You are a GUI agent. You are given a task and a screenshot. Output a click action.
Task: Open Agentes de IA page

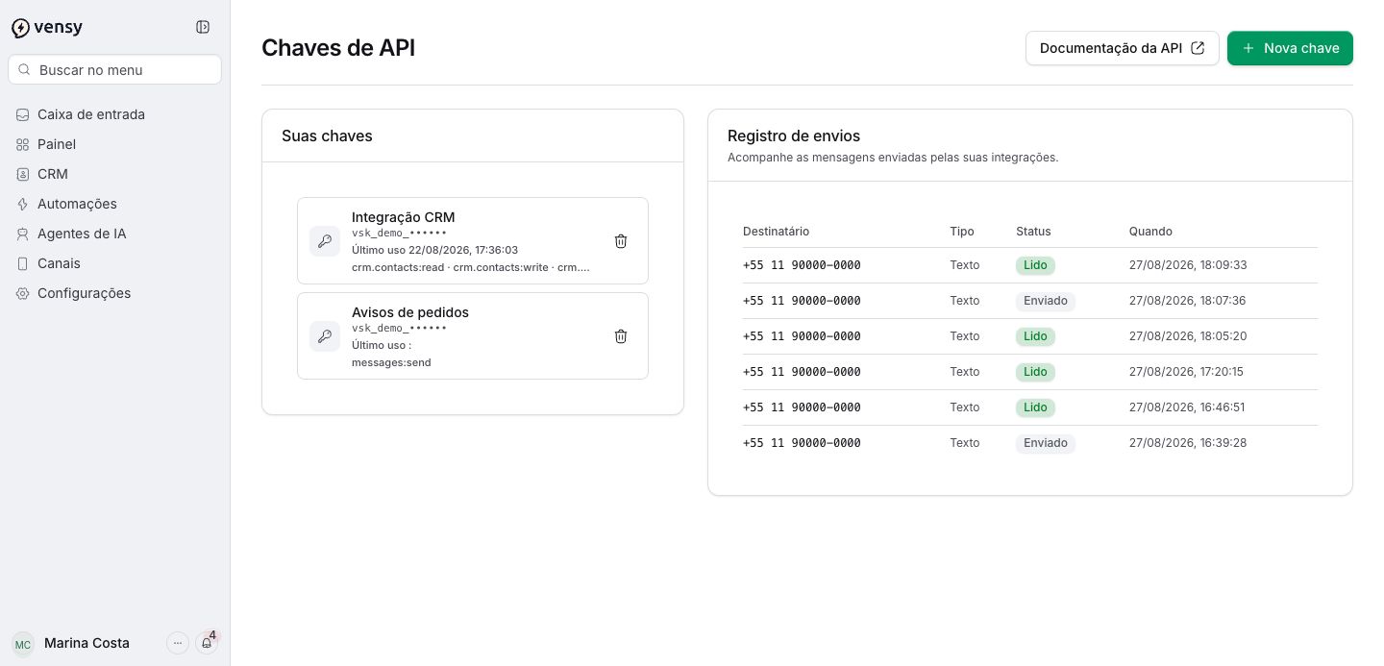point(114,234)
